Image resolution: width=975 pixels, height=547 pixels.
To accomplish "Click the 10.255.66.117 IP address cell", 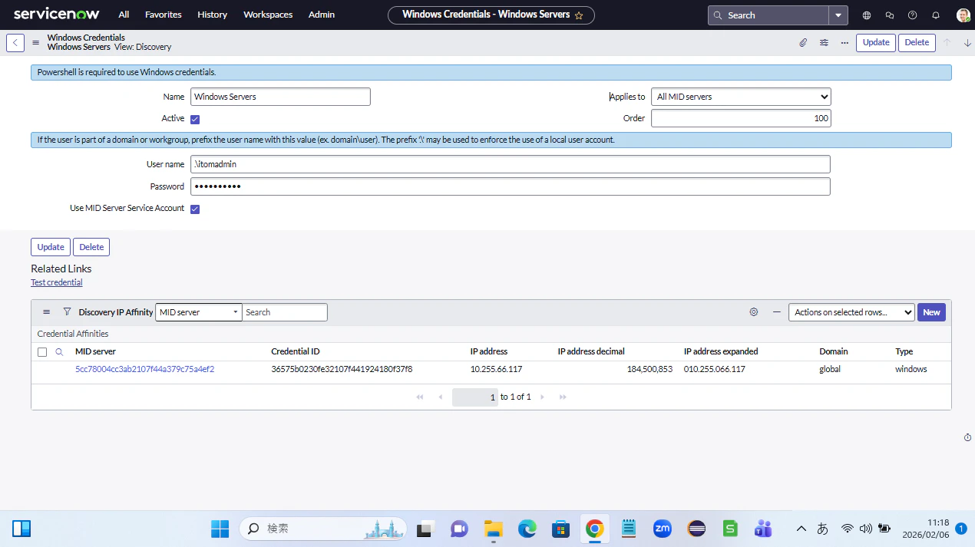I will coord(496,369).
